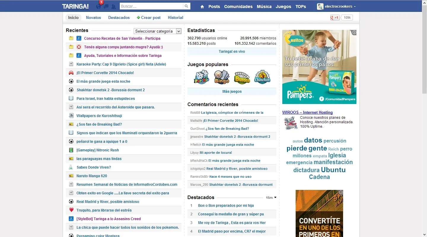This screenshot has height=237, width=427.
Task: Open featured post Bon o Bon preparados
Action: click(x=226, y=206)
